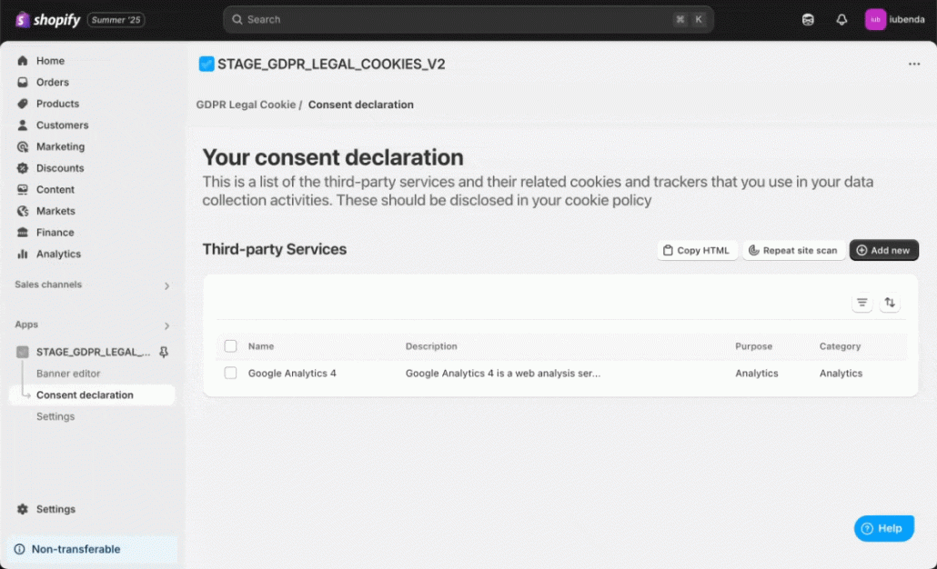Open the Google Analytics 4 service name

[292, 374]
